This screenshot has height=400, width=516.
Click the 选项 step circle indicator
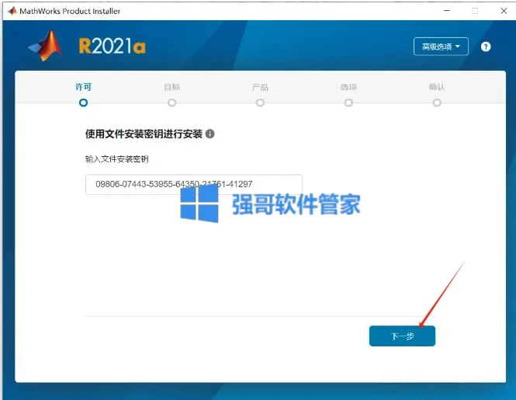click(x=348, y=103)
